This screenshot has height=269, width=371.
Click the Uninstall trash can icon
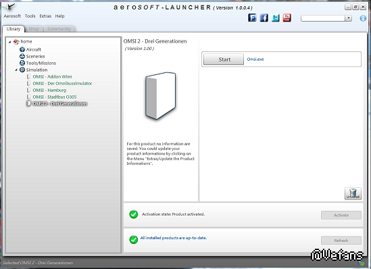353,193
